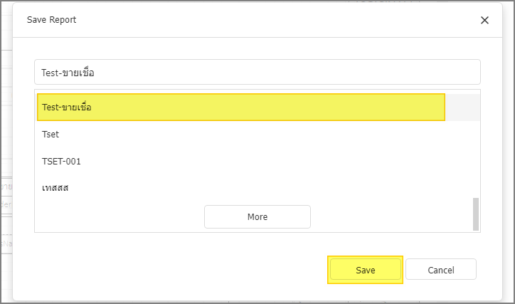This screenshot has width=515, height=304.
Task: Click the report list scrollbar thumb
Action: (x=476, y=214)
